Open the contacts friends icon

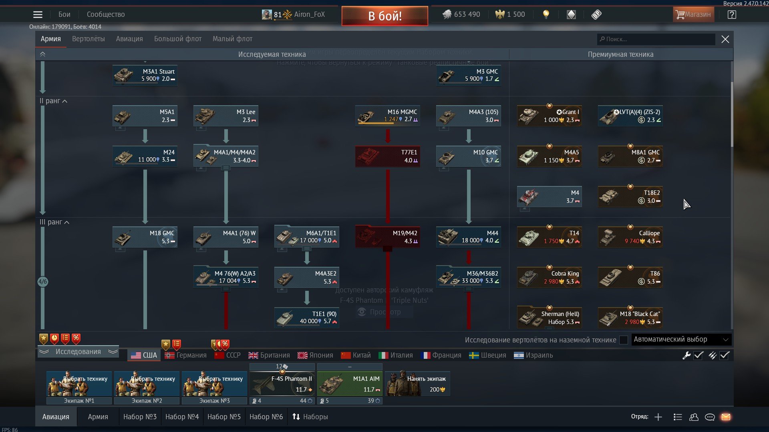point(694,417)
